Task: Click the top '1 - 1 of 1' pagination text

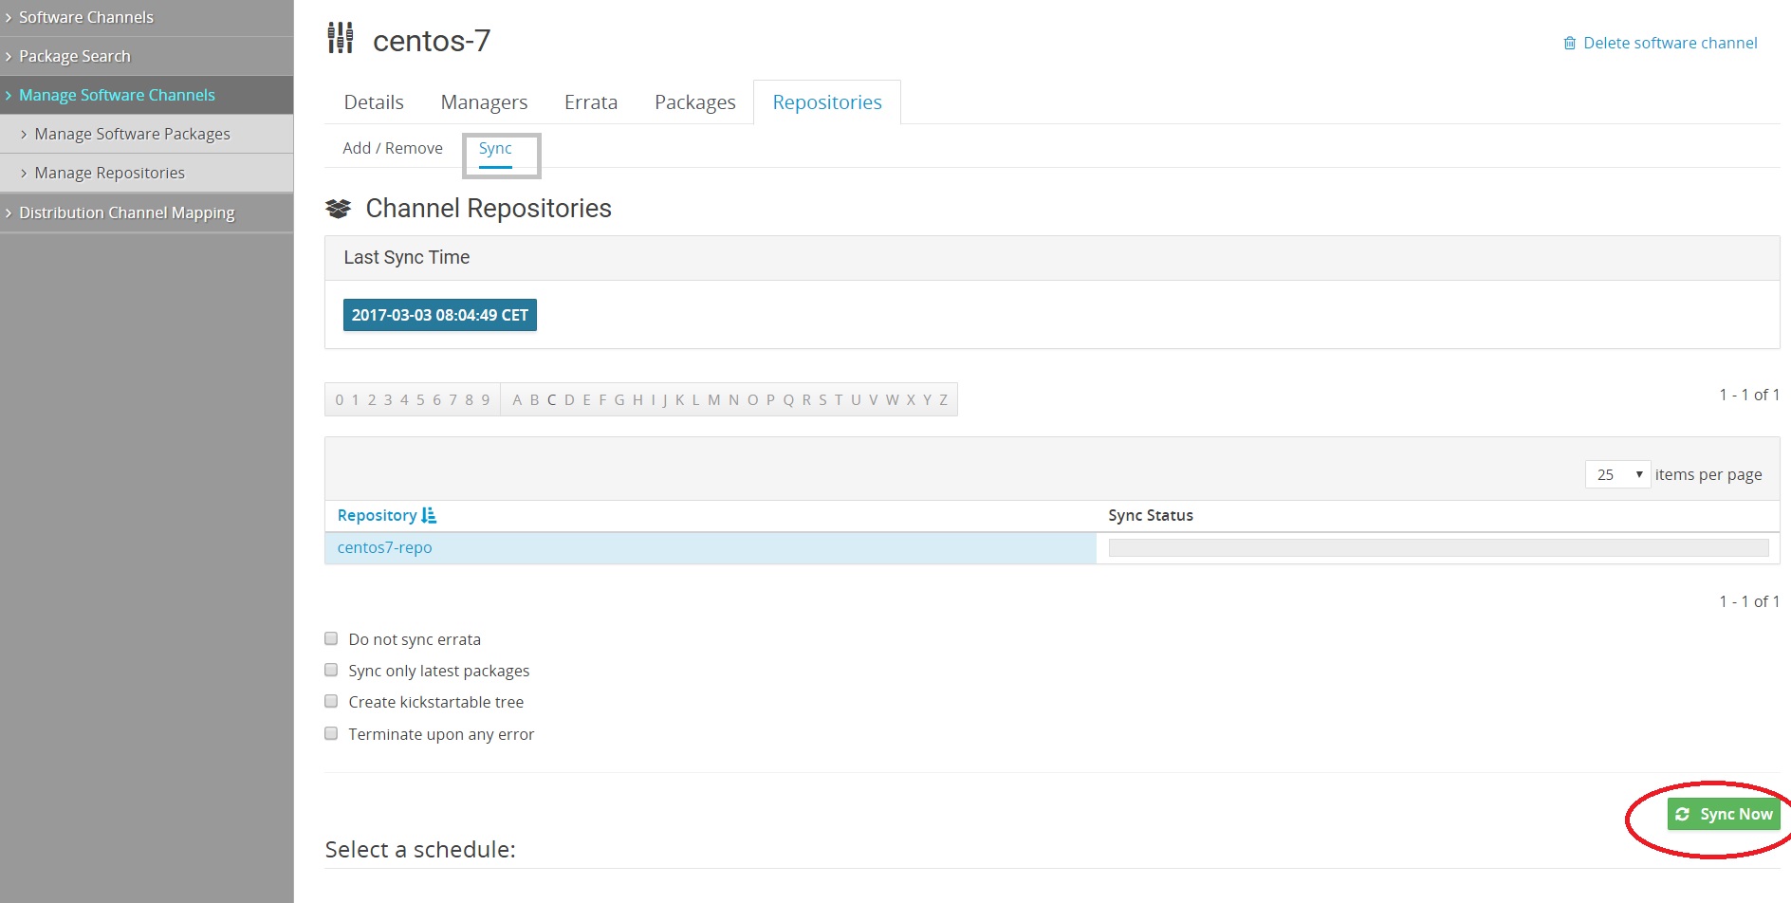Action: 1749,395
